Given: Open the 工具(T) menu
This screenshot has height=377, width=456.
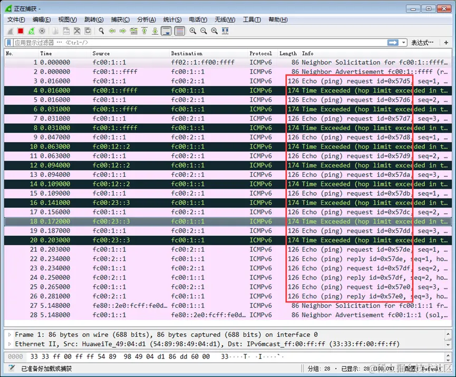Looking at the screenshot, I should click(252, 20).
